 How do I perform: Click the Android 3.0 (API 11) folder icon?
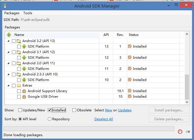(x=19, y=63)
